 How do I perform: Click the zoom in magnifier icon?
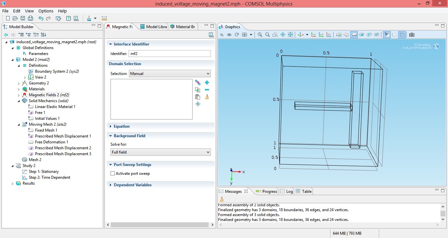coord(260,35)
